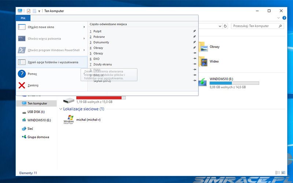Collapse the Lokalizacje sieciowe group
The width and height of the screenshot is (293, 183).
click(60, 109)
